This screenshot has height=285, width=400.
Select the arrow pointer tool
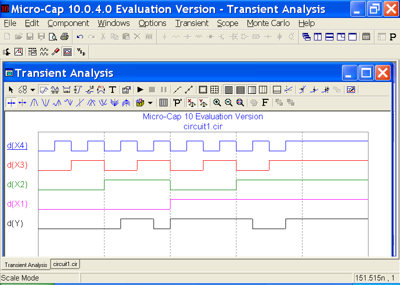coord(10,90)
